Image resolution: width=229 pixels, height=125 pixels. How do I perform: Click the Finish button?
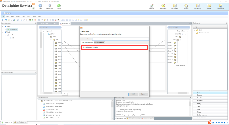[x=133, y=94]
